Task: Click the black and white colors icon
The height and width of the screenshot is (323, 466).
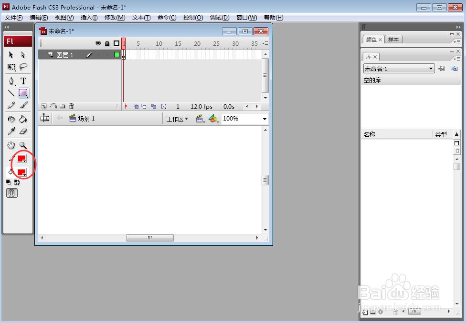Action: pyautogui.click(x=9, y=182)
